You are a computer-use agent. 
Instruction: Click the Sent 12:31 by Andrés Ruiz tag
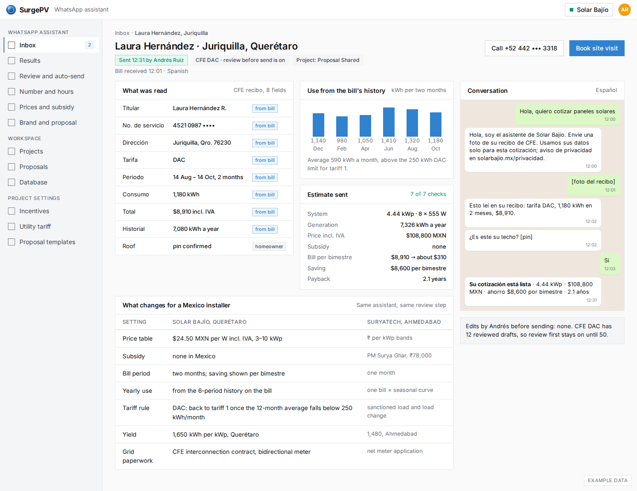(151, 60)
